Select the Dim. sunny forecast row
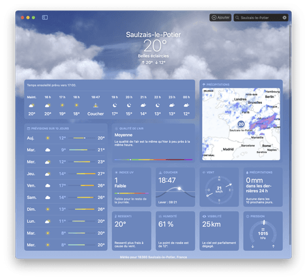Image resolution: width=307 pixels, height=279 pixels. pos(65,209)
